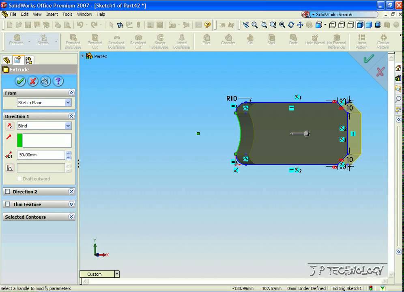
Task: Switch to Wireframe display mode
Action: [332, 25]
